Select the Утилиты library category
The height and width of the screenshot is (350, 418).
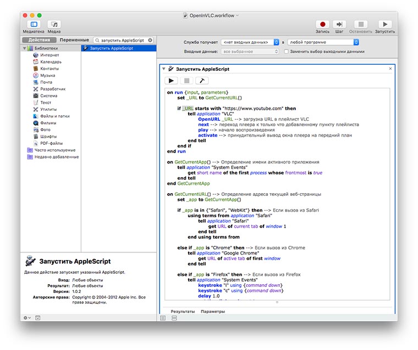[x=48, y=109]
